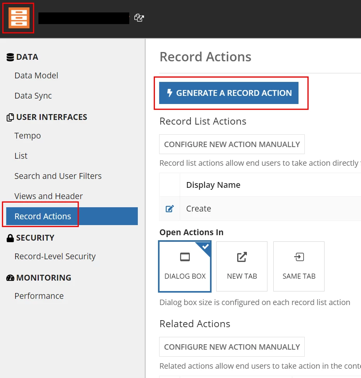
Task: Click the Data section database icon
Action: point(10,57)
